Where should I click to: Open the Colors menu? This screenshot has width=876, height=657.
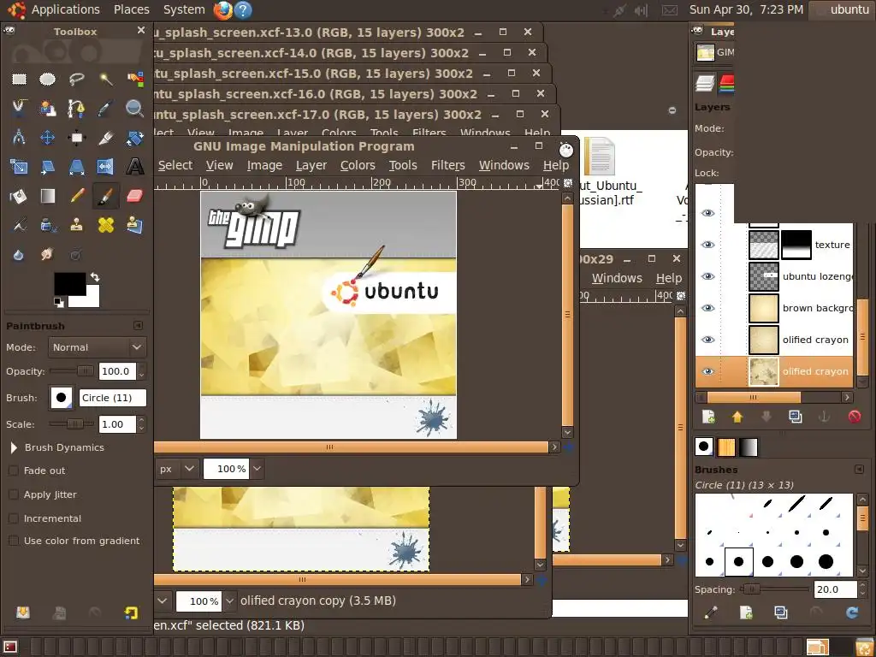click(x=358, y=165)
